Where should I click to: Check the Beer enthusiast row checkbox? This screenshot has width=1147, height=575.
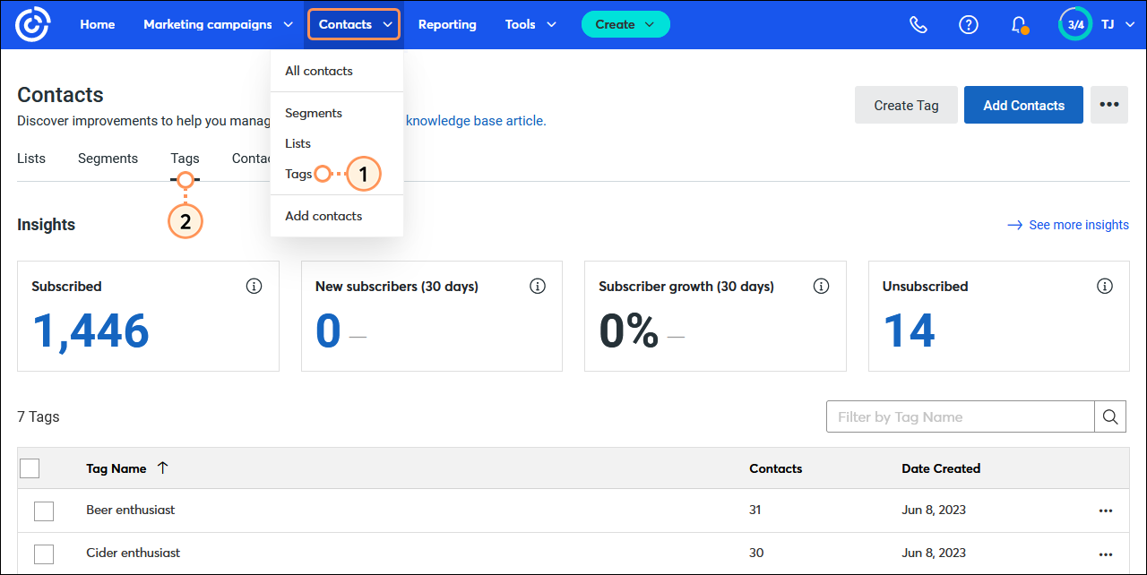pos(43,511)
